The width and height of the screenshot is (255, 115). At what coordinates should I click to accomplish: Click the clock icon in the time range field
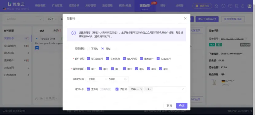coord(125,79)
